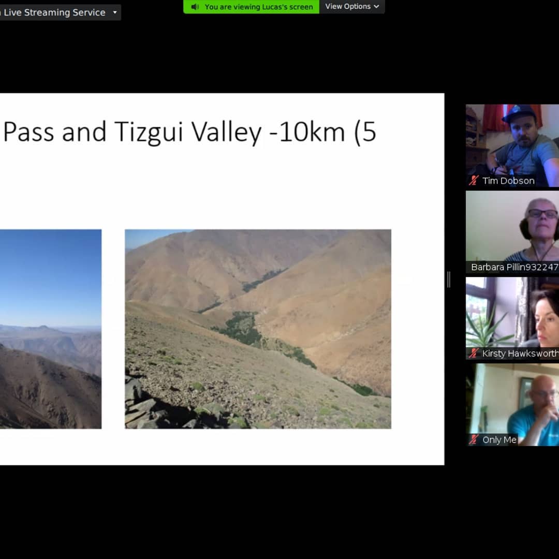559x559 pixels.
Task: Click the speaker icon in the green banner
Action: click(195, 7)
